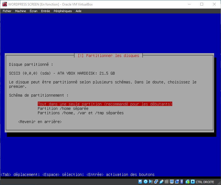Click the shared folders status icon
This screenshot has height=185, width=221.
166,182
